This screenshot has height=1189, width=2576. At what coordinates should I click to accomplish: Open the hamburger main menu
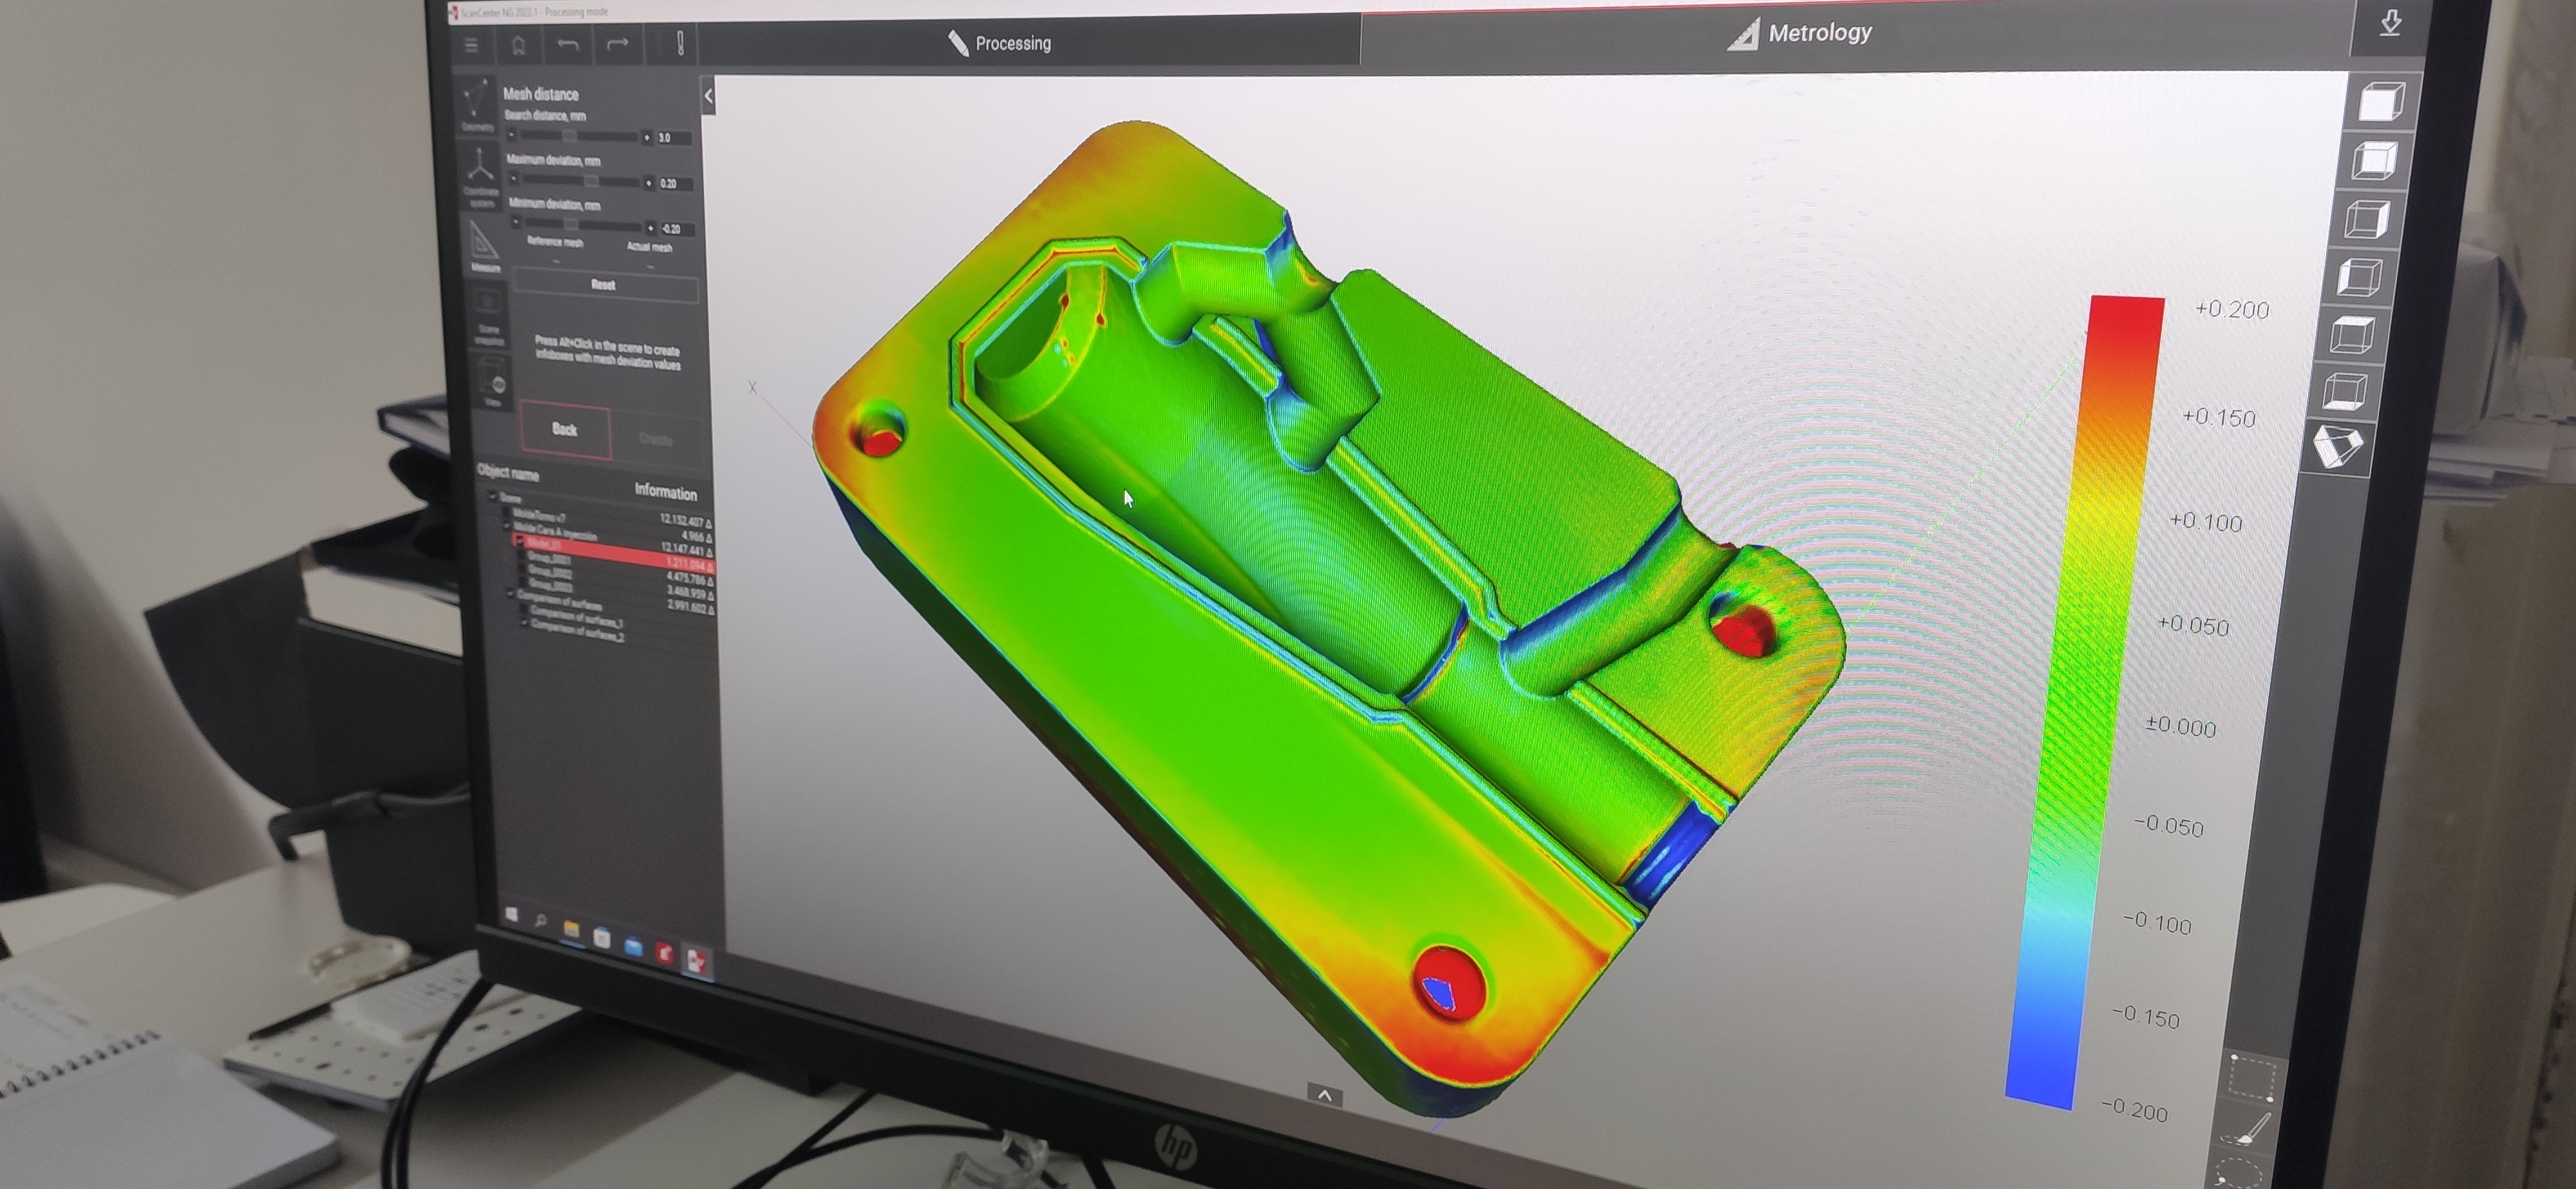pyautogui.click(x=471, y=45)
